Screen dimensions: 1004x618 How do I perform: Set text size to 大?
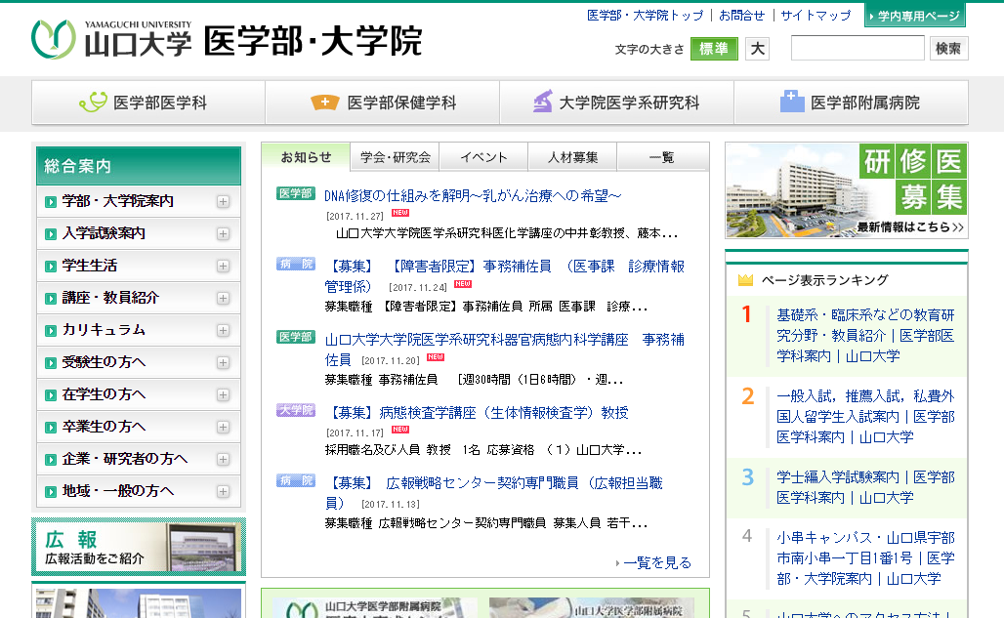coord(758,49)
